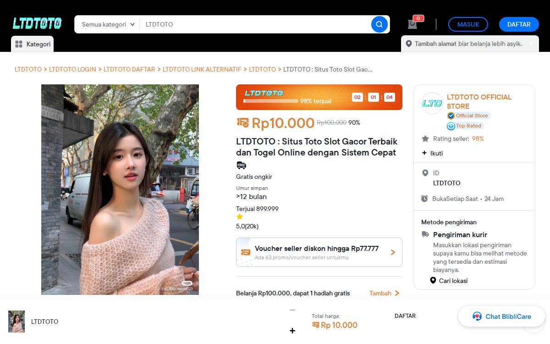Viewport: 550px width, 344px height.
Task: Click the free shipping truck icon
Action: tap(241, 166)
